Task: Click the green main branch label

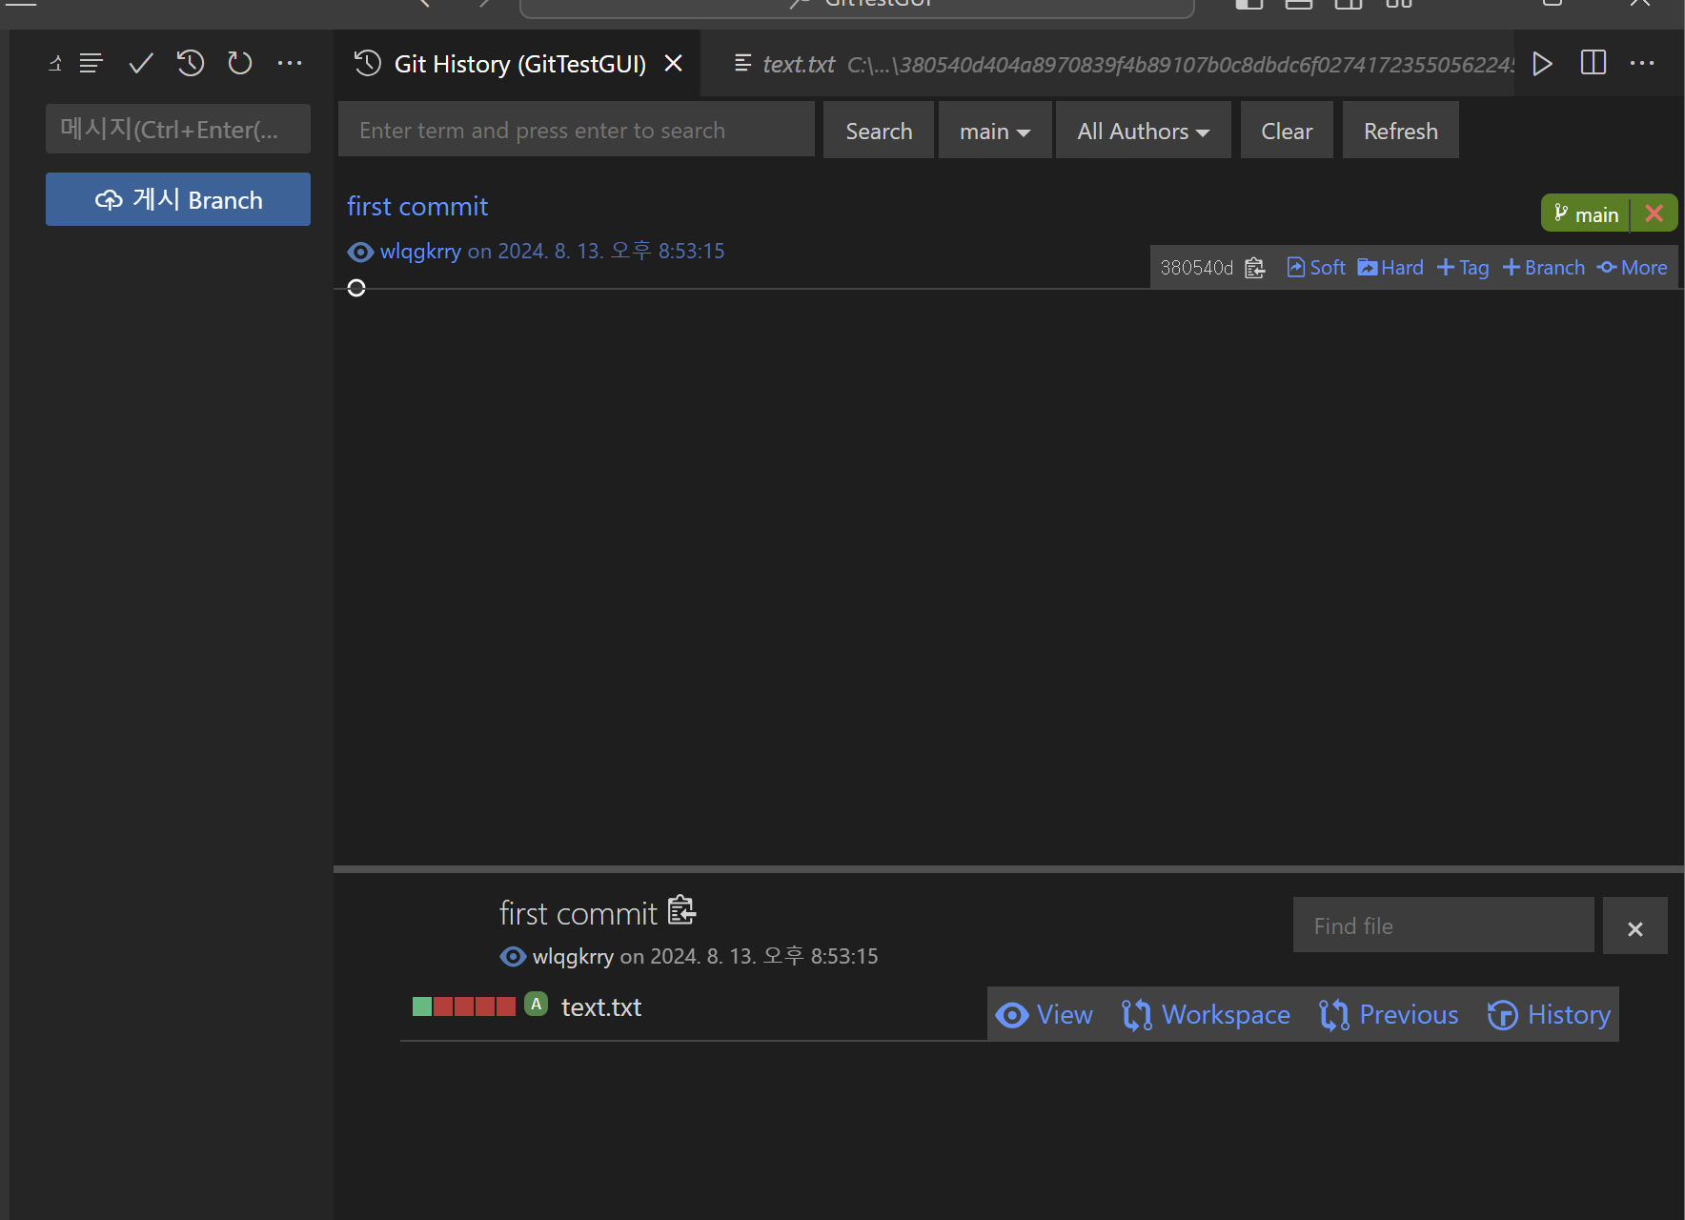Action: coord(1587,214)
